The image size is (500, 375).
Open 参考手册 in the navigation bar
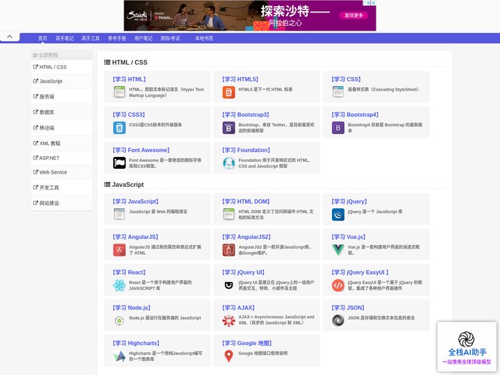[117, 38]
